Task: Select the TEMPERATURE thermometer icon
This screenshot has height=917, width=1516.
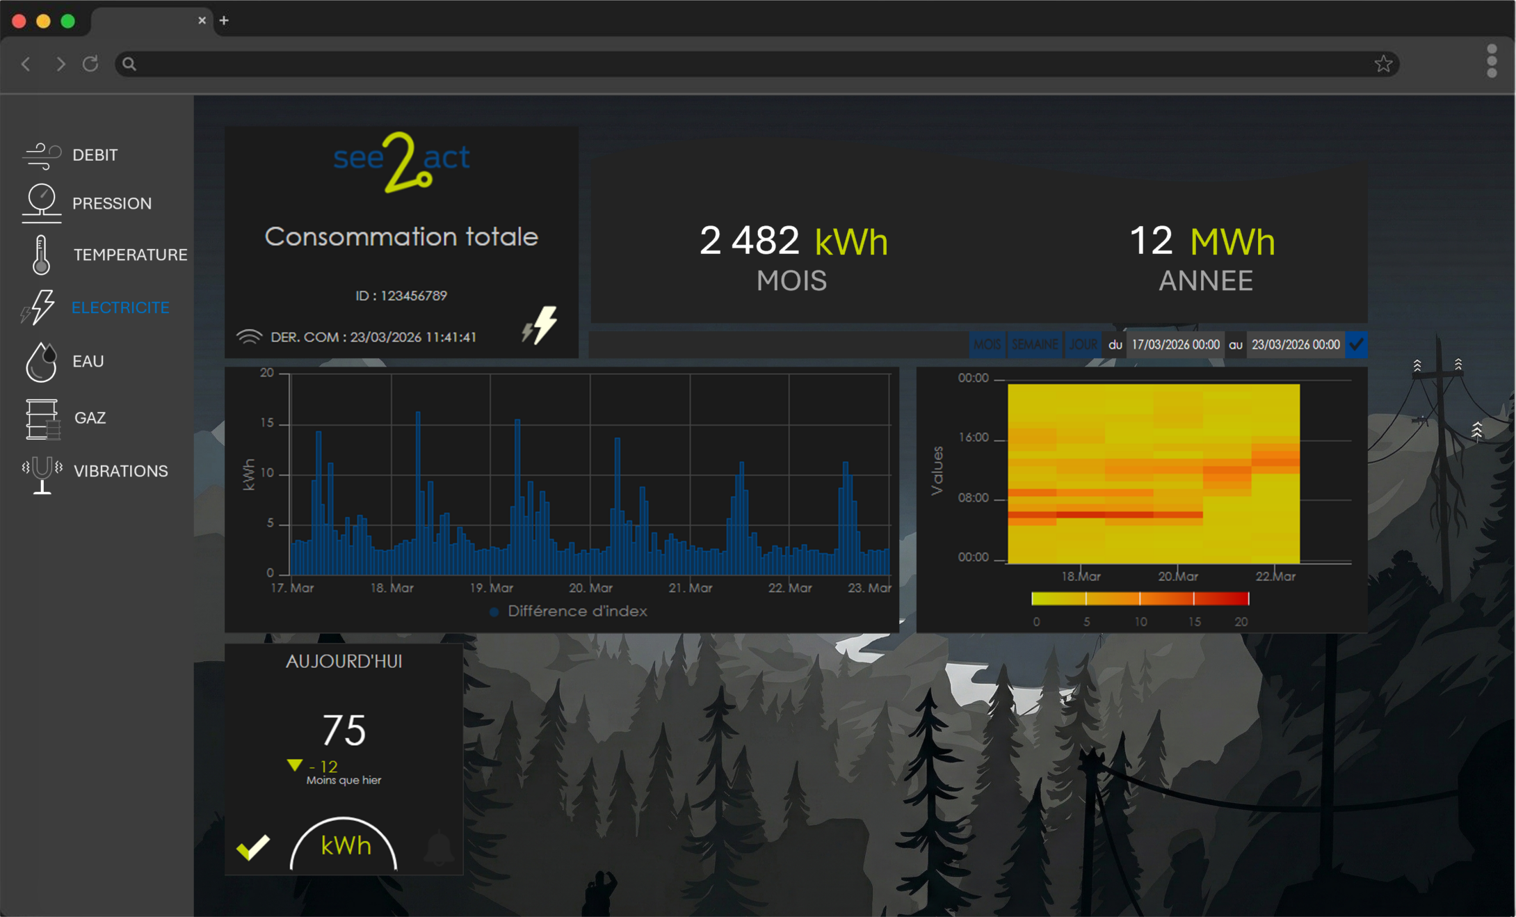Action: [x=41, y=255]
